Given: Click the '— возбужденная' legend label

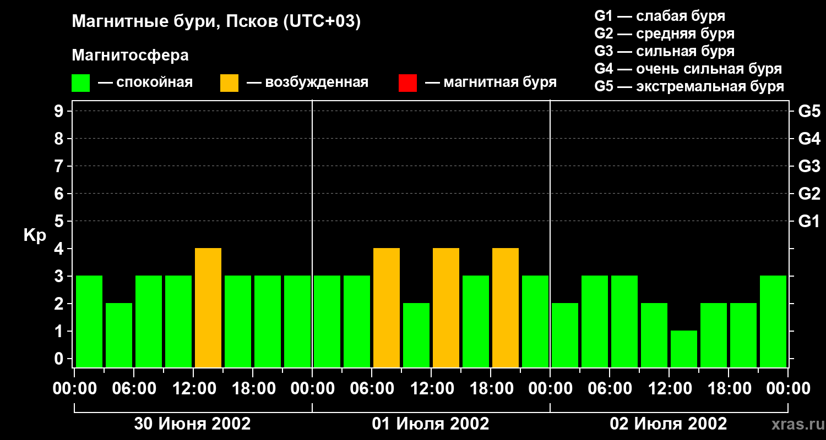Looking at the screenshot, I should click(x=307, y=82).
